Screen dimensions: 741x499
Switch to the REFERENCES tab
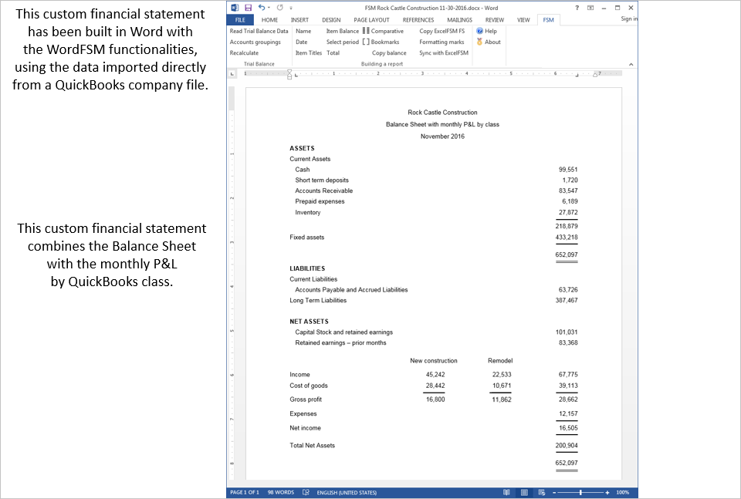coord(418,20)
